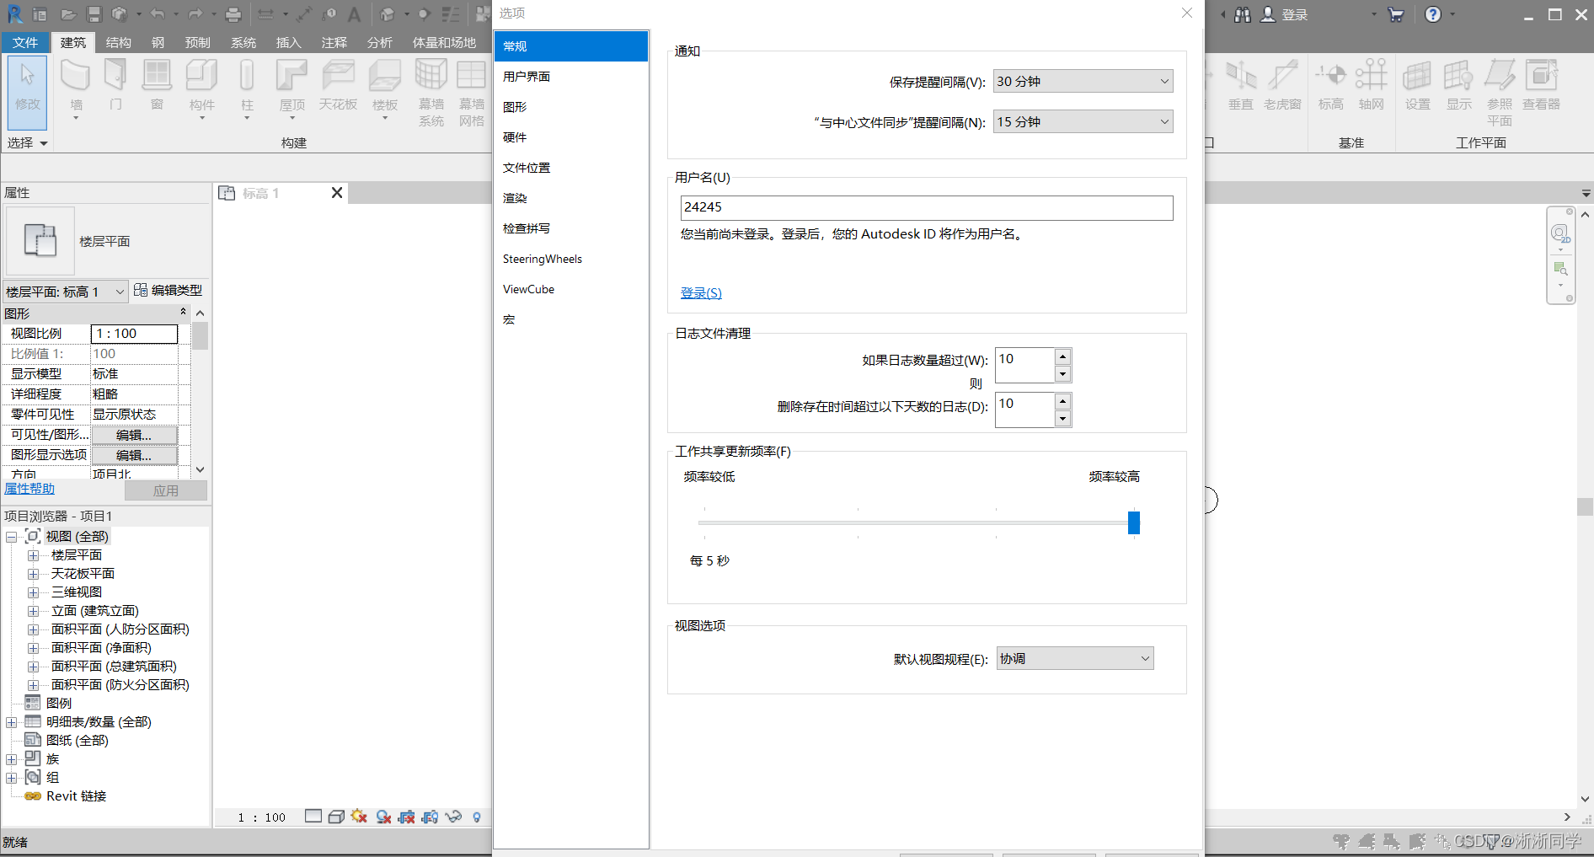Select the Curtain System (幕墙系统) tool
The height and width of the screenshot is (857, 1594).
point(431,93)
